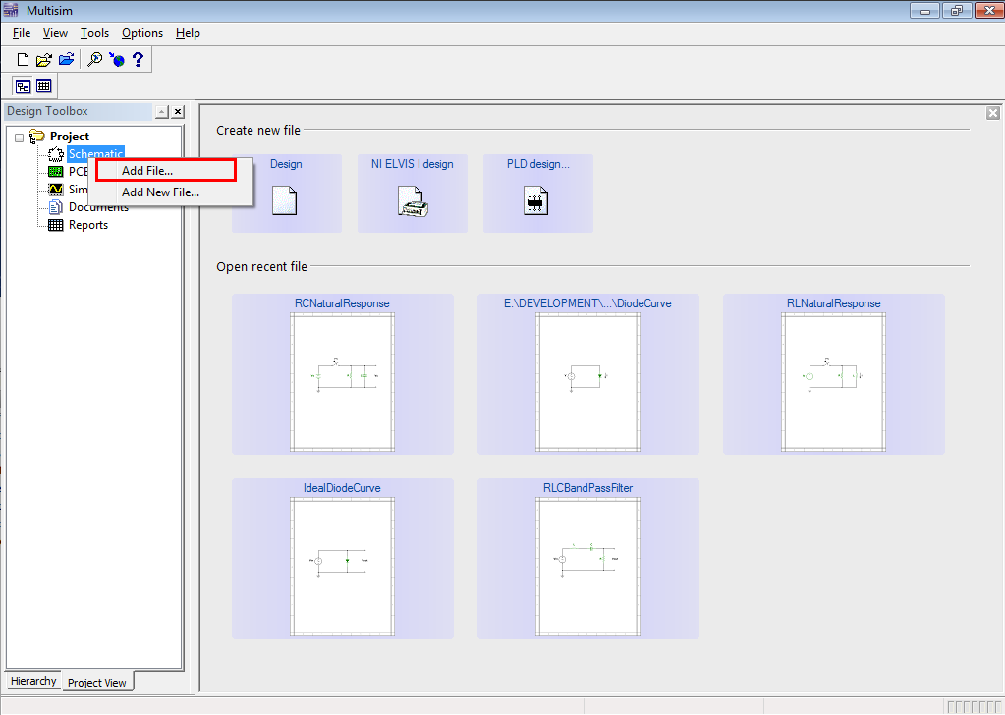The width and height of the screenshot is (1005, 715).
Task: Click the NI ELVIS I design link
Action: (x=413, y=164)
